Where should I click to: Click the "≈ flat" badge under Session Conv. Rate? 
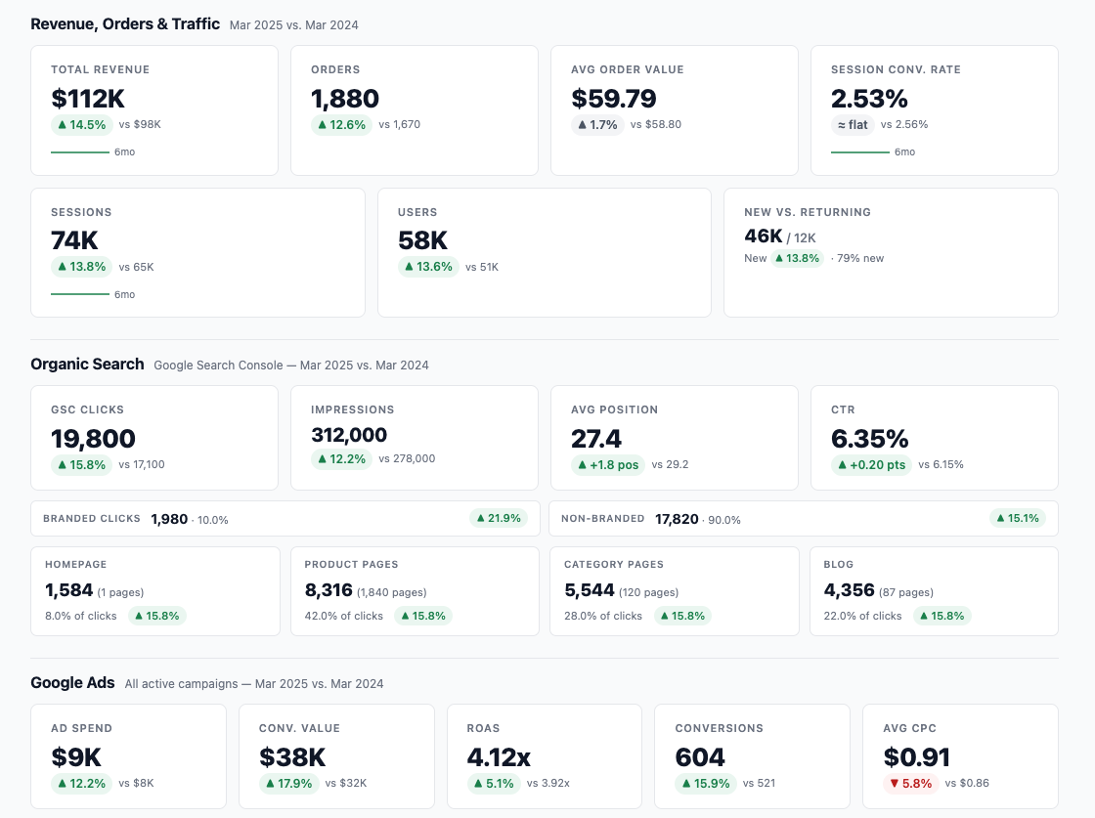(852, 125)
